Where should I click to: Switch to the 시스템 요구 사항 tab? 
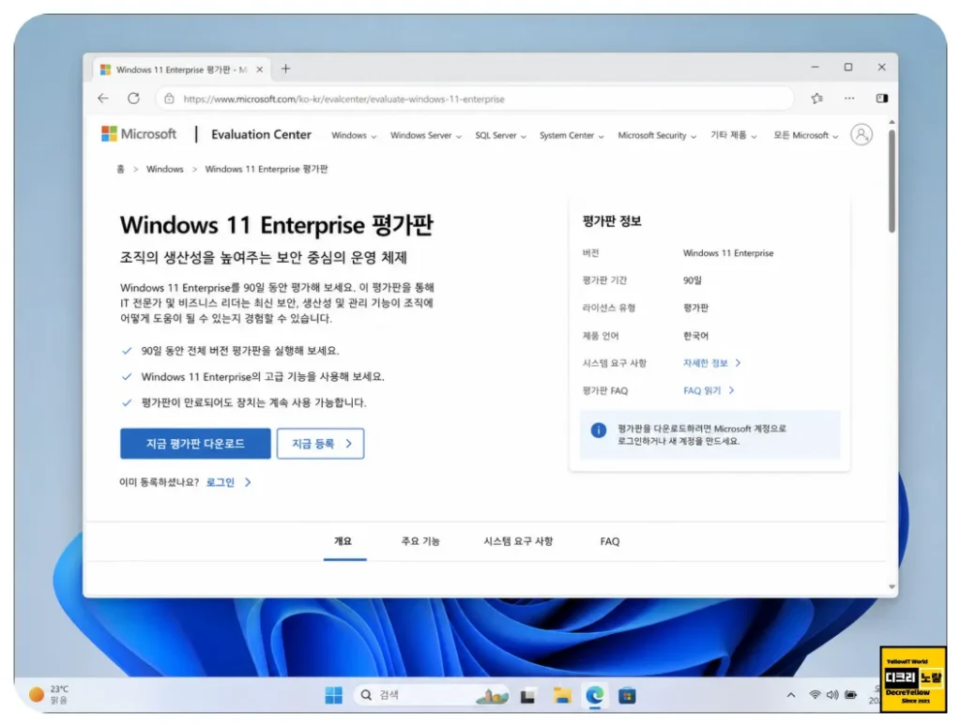(x=518, y=541)
